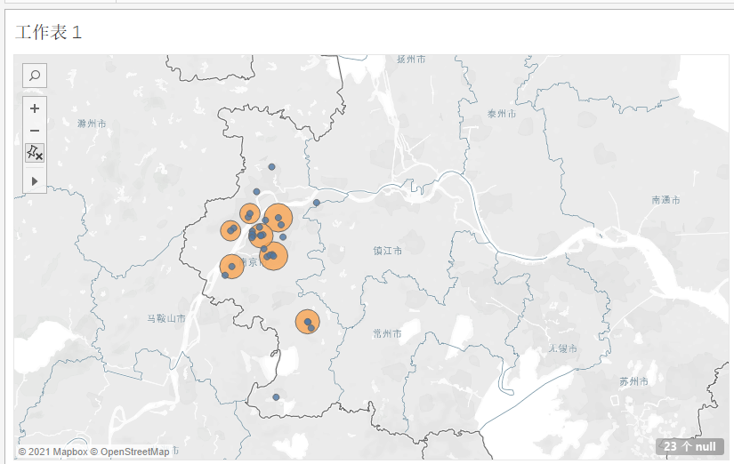Viewport: 734px width, 464px height.
Task: Open the OpenStreetMap attribution link
Action: pyautogui.click(x=130, y=452)
